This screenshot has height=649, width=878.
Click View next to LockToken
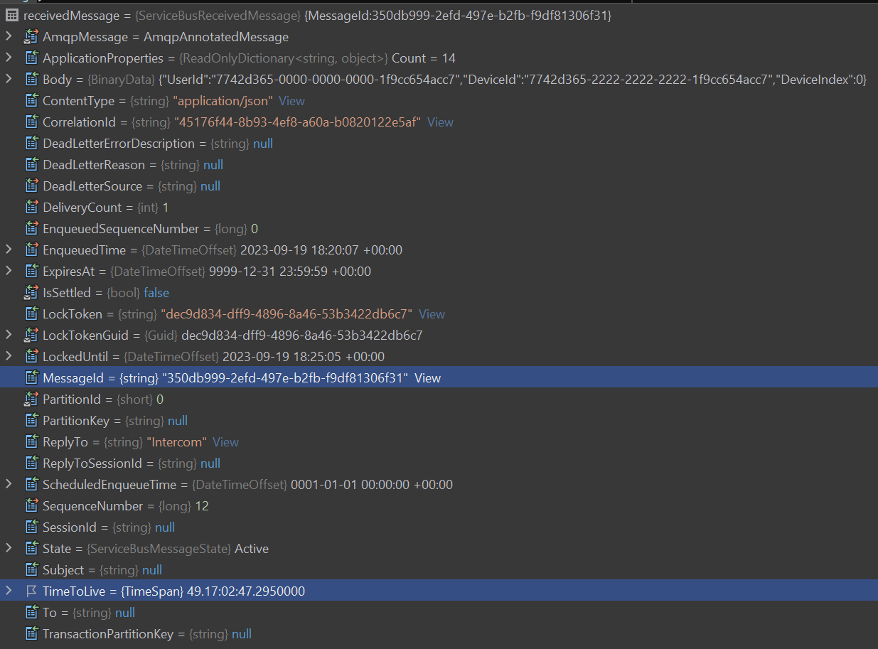pos(431,313)
